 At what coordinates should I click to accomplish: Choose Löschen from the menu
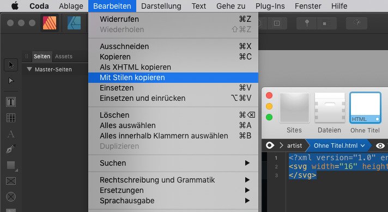pyautogui.click(x=173, y=115)
